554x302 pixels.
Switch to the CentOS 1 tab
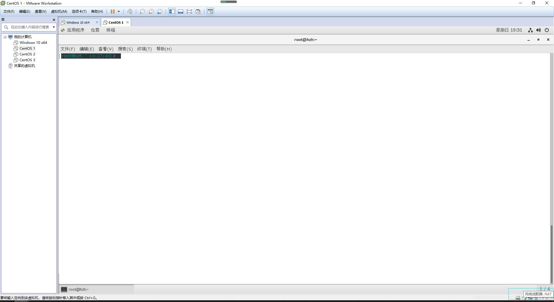(x=116, y=23)
